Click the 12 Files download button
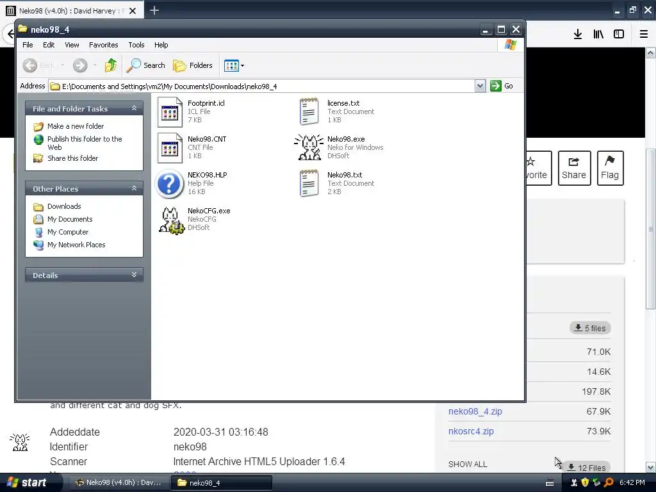Viewport: 656px width, 492px height. point(587,467)
